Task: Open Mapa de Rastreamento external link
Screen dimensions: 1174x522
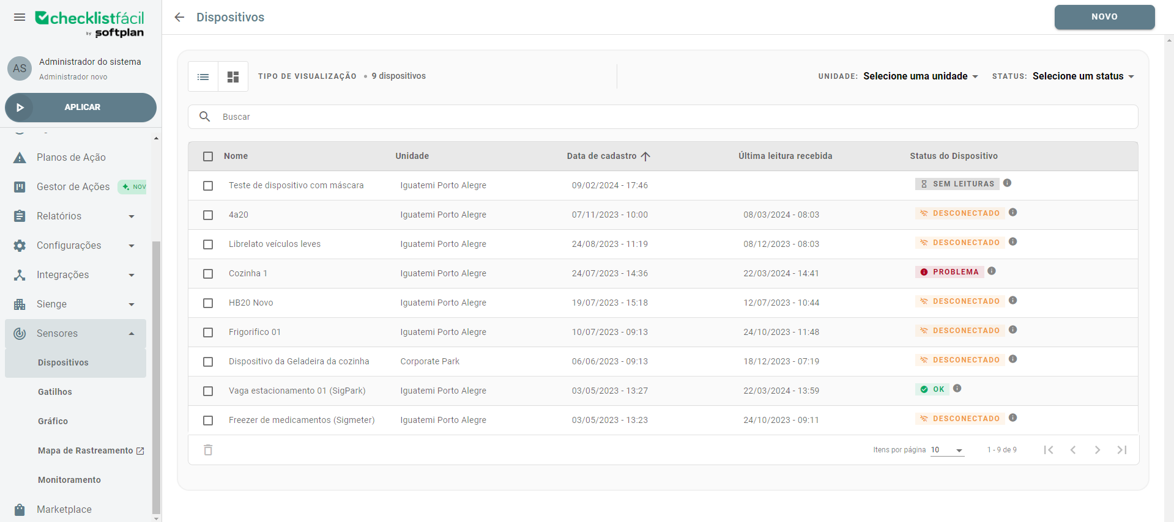Action: coord(91,450)
